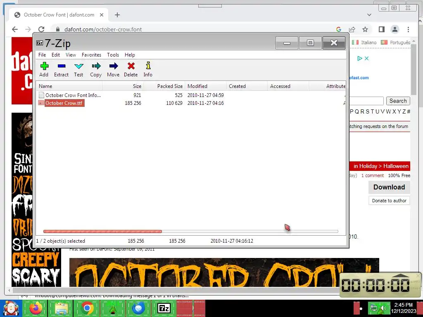Click the Christmas tree taskbar icon

click(x=113, y=308)
